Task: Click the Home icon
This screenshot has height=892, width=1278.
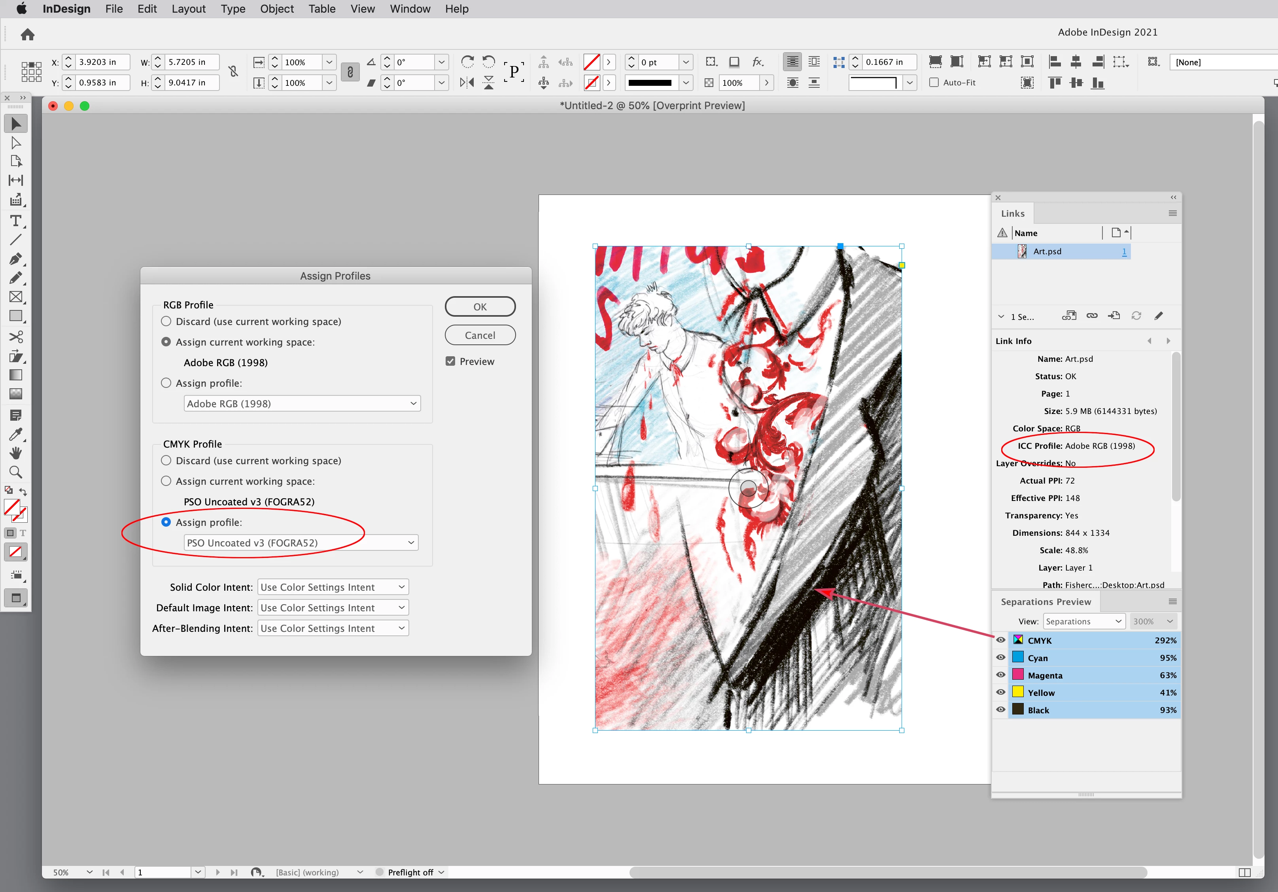Action: click(27, 34)
